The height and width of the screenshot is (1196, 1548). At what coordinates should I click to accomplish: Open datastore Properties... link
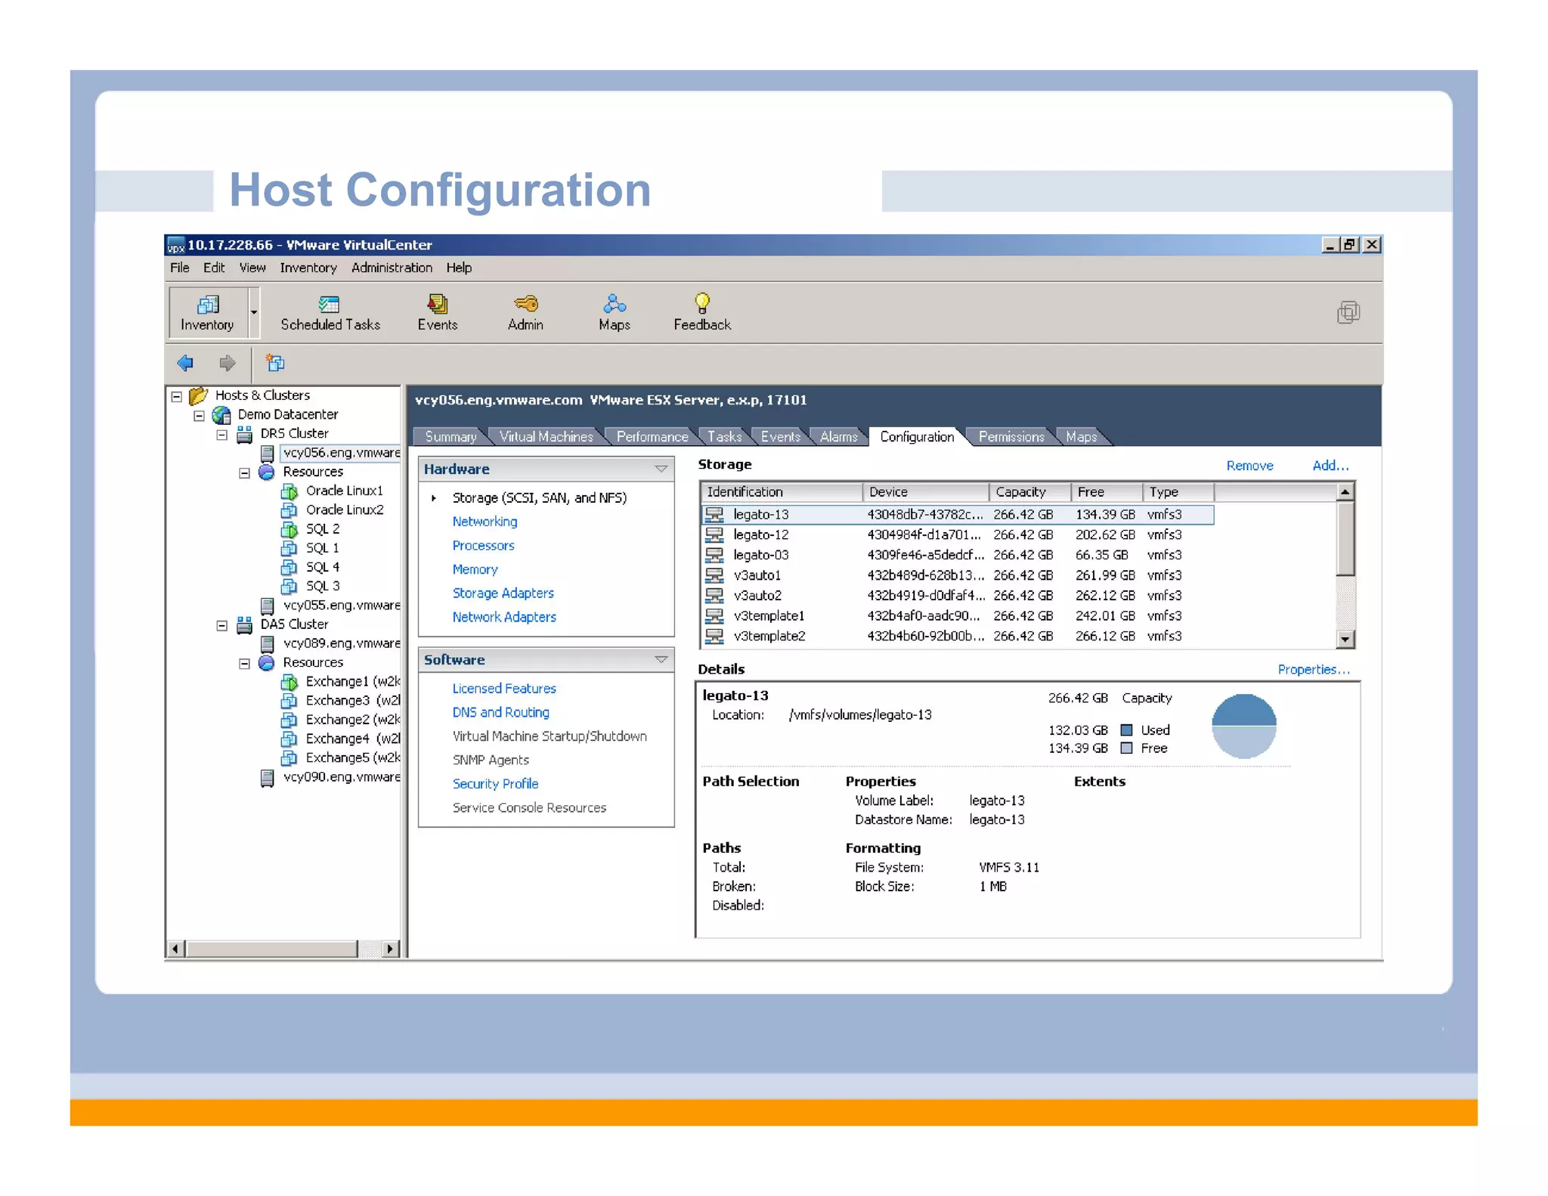point(1313,670)
